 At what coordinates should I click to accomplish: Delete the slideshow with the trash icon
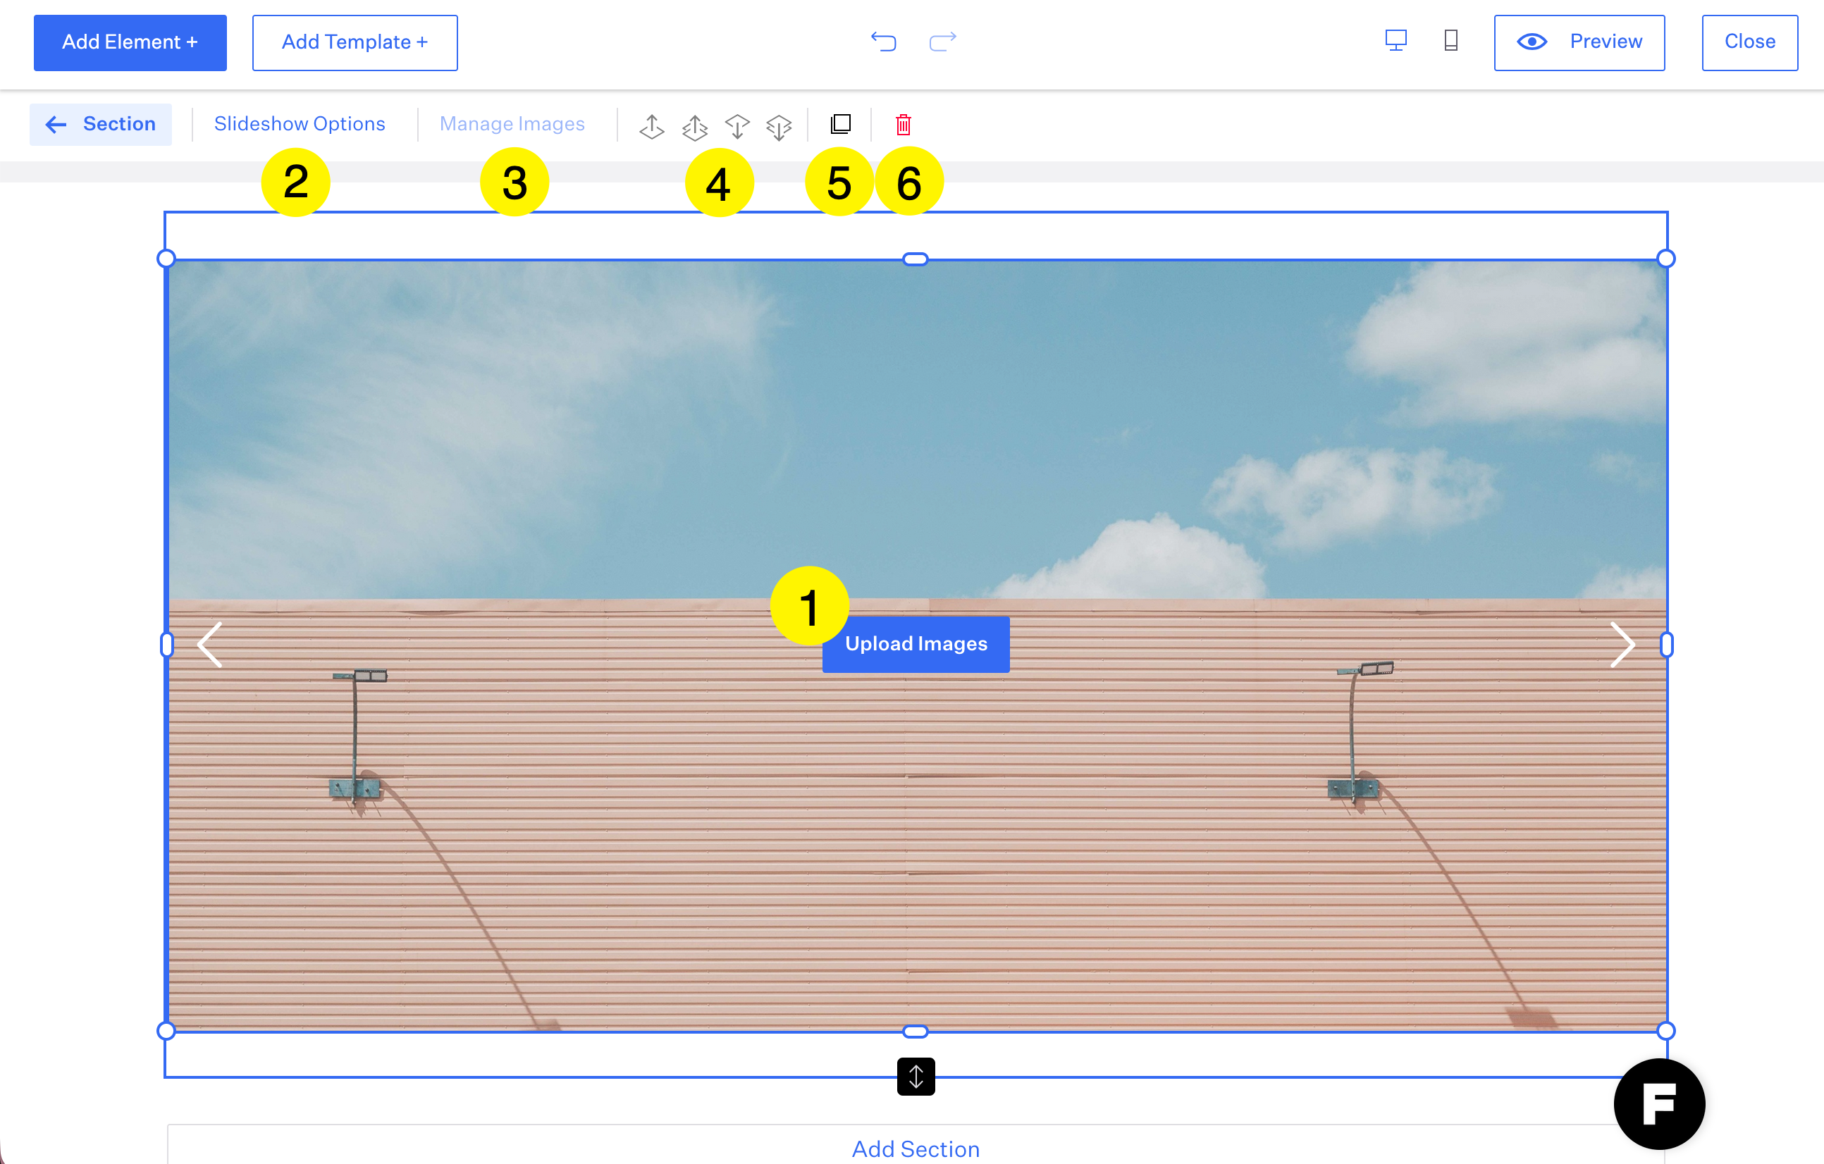click(x=903, y=124)
